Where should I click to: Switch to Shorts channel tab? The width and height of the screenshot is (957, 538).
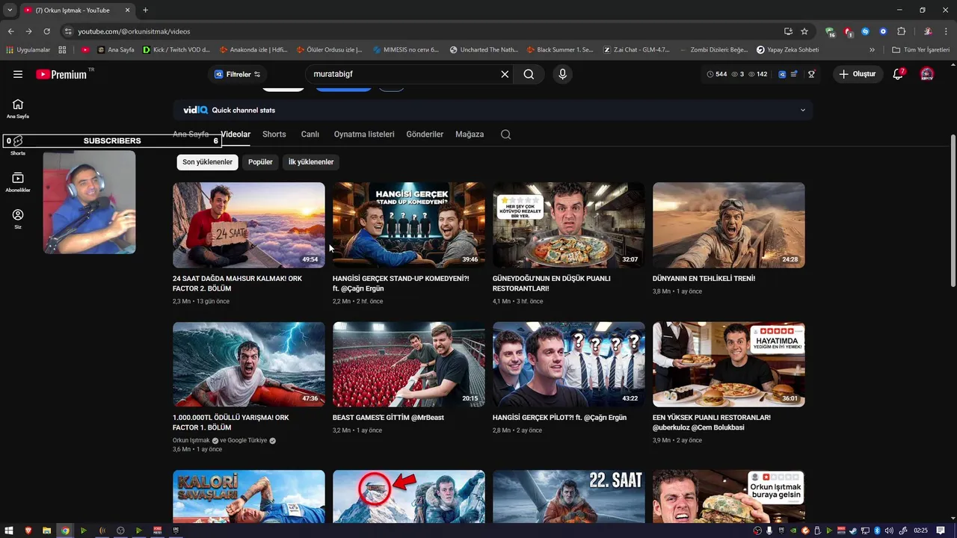pyautogui.click(x=274, y=134)
